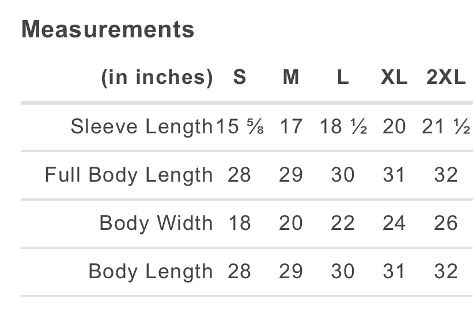Screen dimensions: 473x311
Task: Click Body Width value 22 for size L
Action: pyautogui.click(x=343, y=223)
